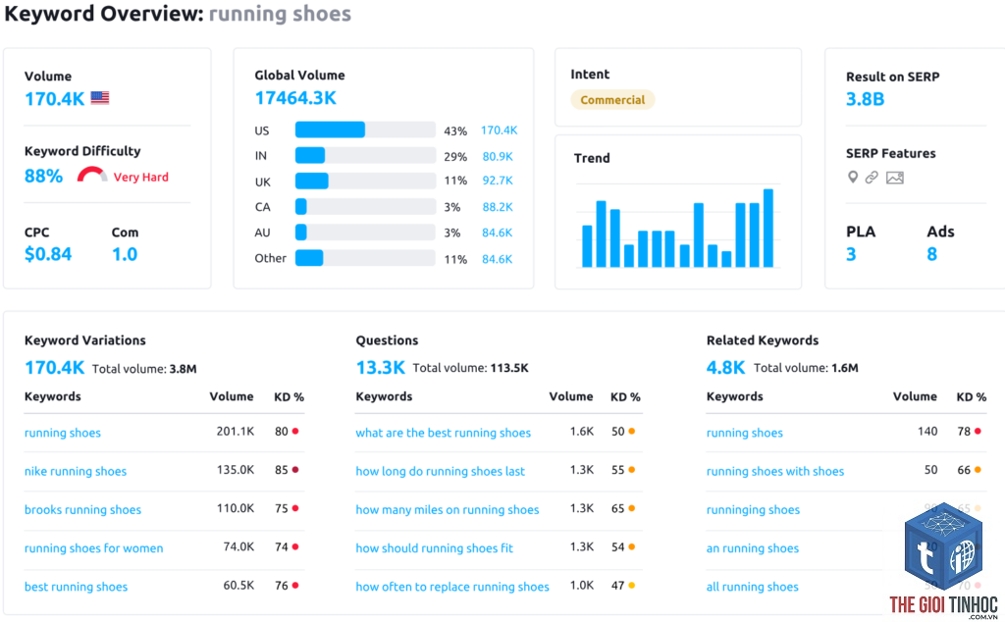Open the 'brooks running shoes' keyword link

pyautogui.click(x=82, y=510)
